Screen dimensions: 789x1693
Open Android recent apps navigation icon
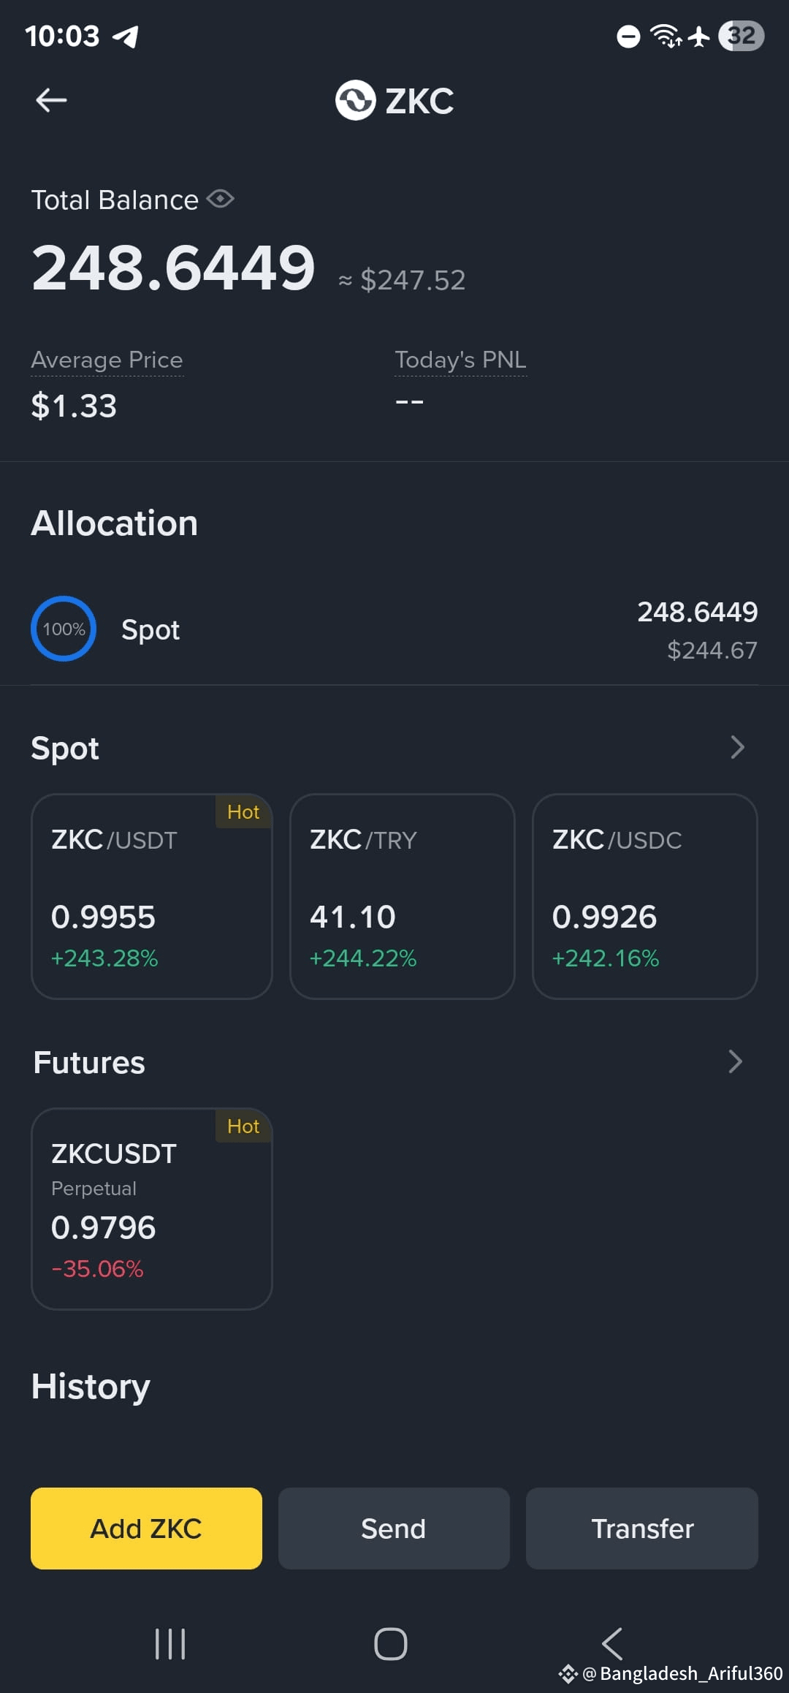[x=170, y=1644]
